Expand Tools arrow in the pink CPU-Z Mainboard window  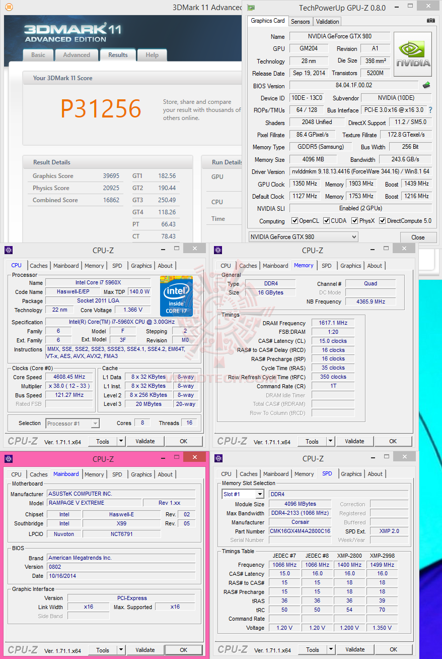tap(121, 650)
